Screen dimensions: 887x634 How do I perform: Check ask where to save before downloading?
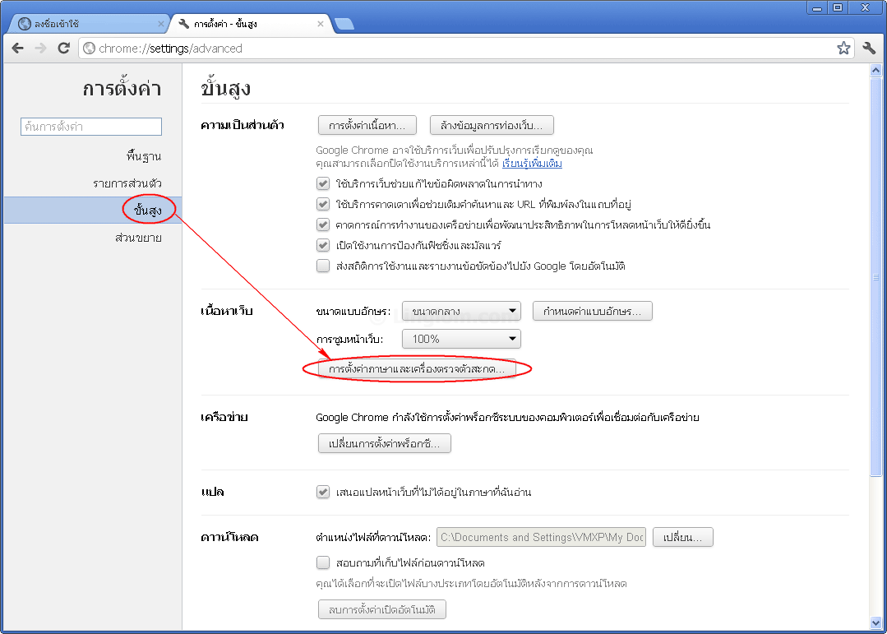(323, 563)
